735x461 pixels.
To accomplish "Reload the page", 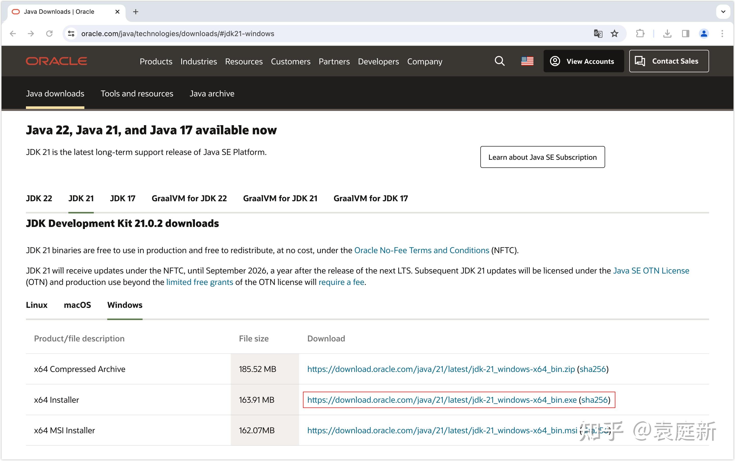I will [49, 34].
